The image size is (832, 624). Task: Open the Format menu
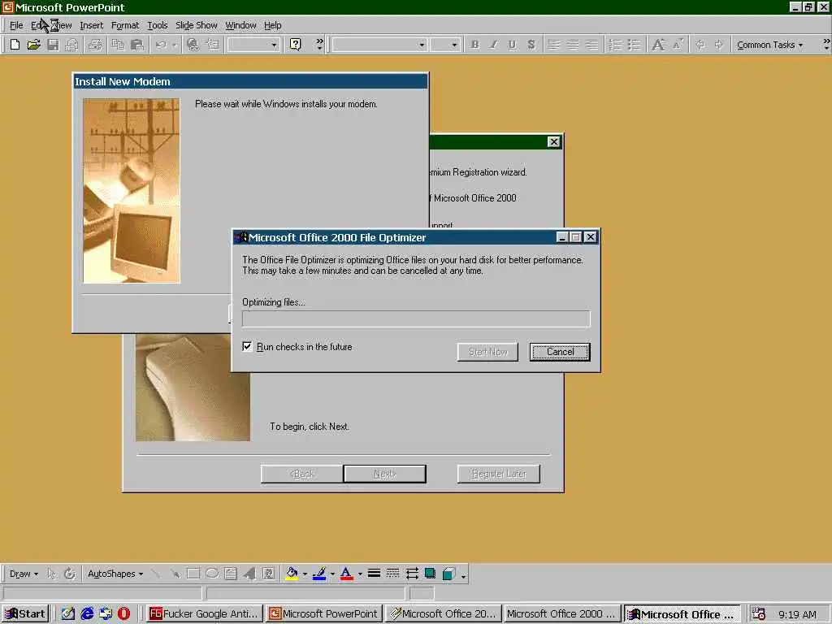[x=125, y=25]
